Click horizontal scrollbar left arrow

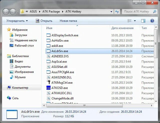pyautogui.click(x=44, y=105)
